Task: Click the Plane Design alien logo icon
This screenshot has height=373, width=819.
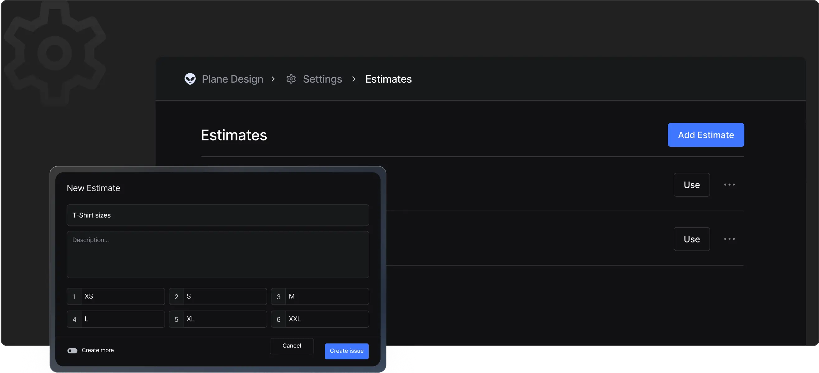Action: (x=190, y=79)
